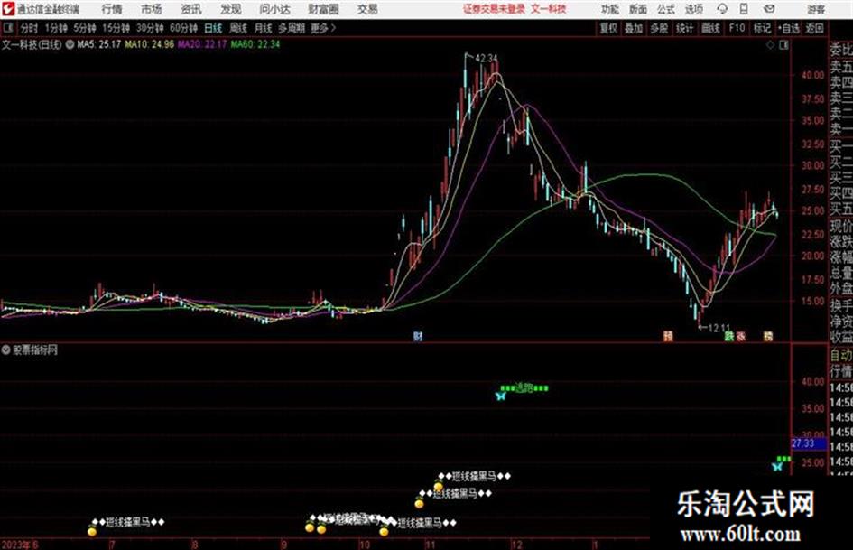The height and width of the screenshot is (550, 853).
Task: Click the 12.11 low price marker
Action: (x=719, y=328)
